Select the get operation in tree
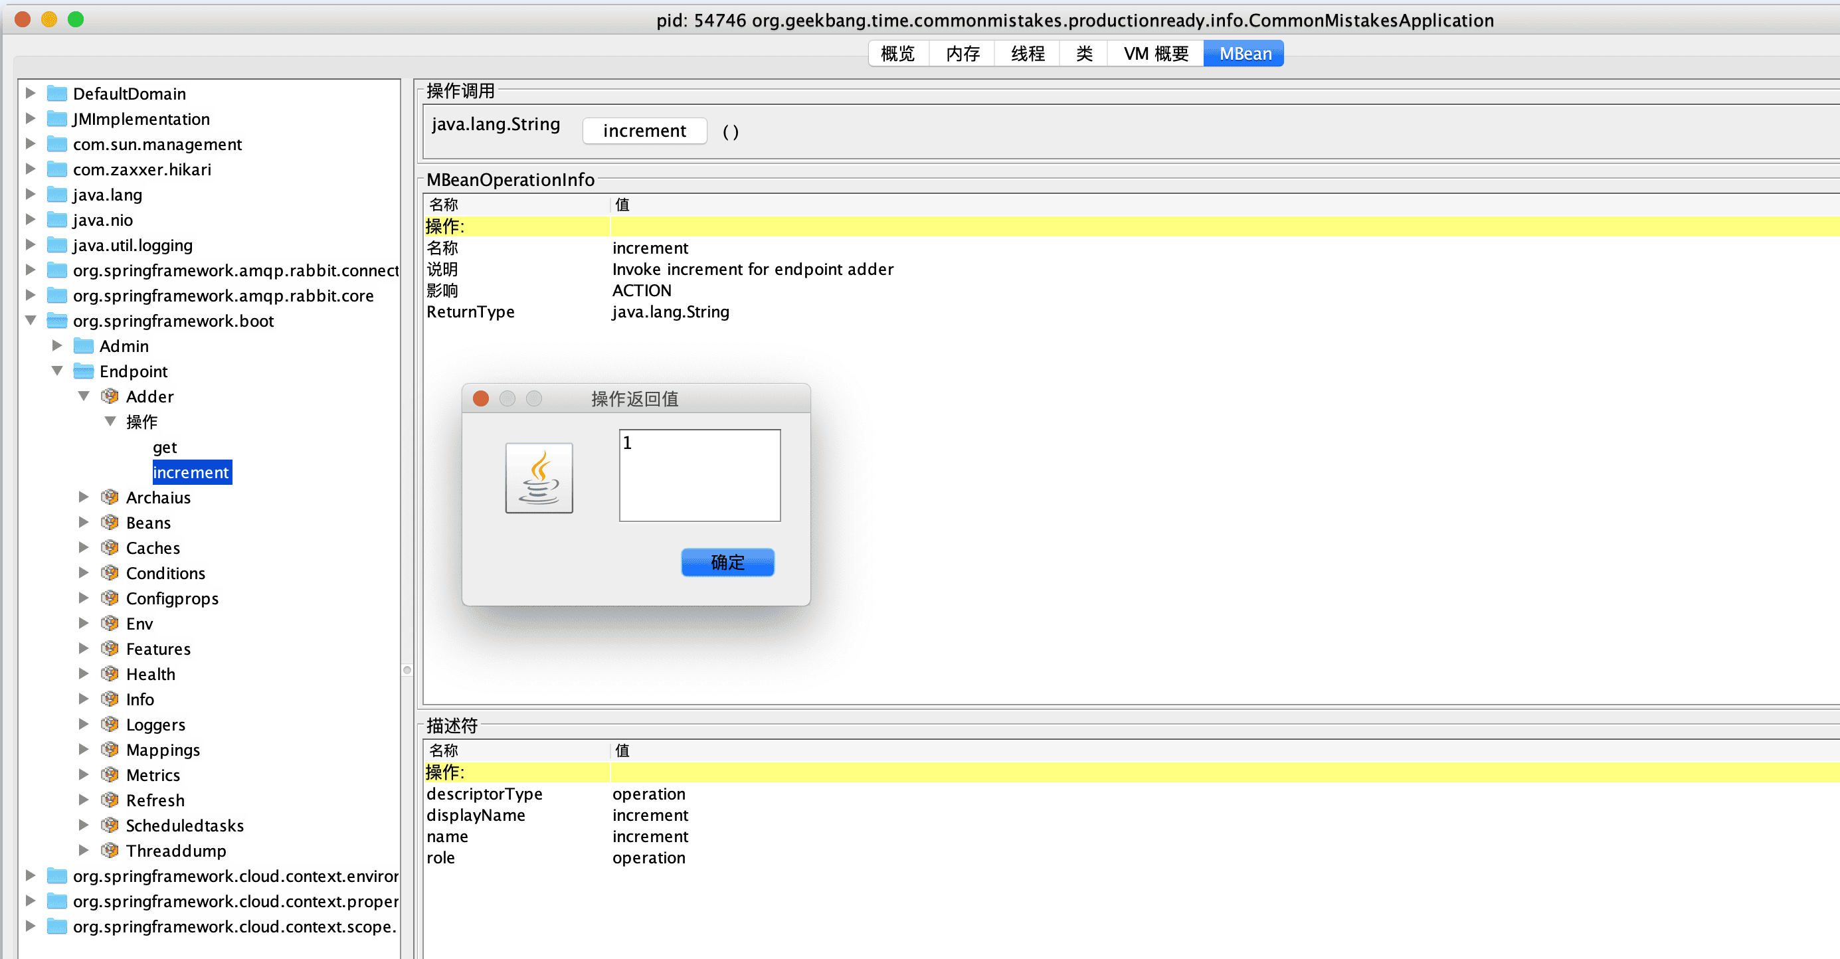 (164, 447)
